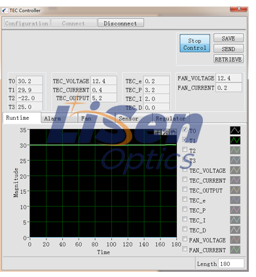Activate the graph zoom magnifier tool
The width and height of the screenshot is (256, 277).
(165, 132)
